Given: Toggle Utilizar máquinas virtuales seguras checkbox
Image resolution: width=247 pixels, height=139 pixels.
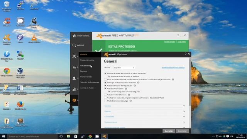Looking at the screenshot, I should point(109,92).
